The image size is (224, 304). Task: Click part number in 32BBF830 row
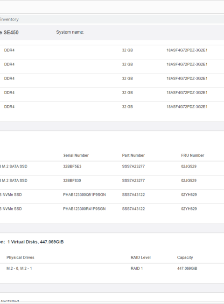tap(133, 181)
